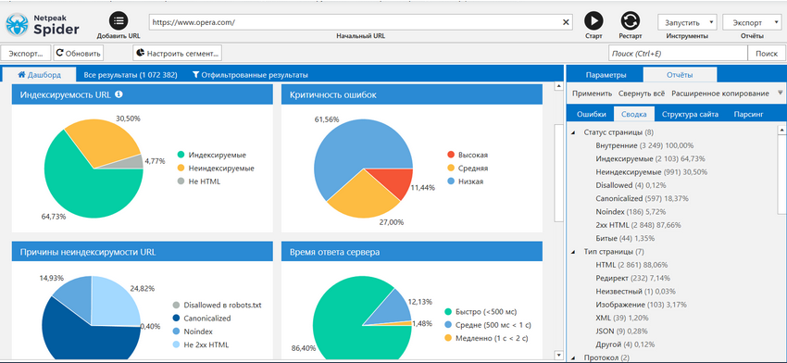The image size is (787, 363).
Task: Click the Поиск button
Action: click(x=766, y=53)
